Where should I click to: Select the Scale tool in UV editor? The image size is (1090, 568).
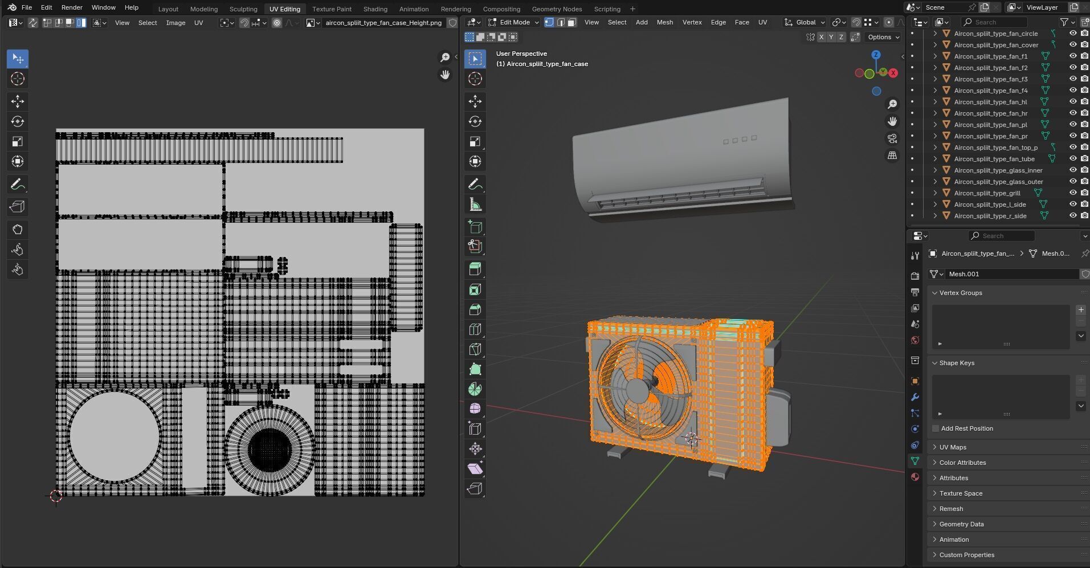tap(18, 141)
